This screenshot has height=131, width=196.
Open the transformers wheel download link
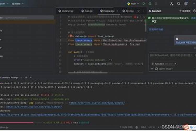98,115
